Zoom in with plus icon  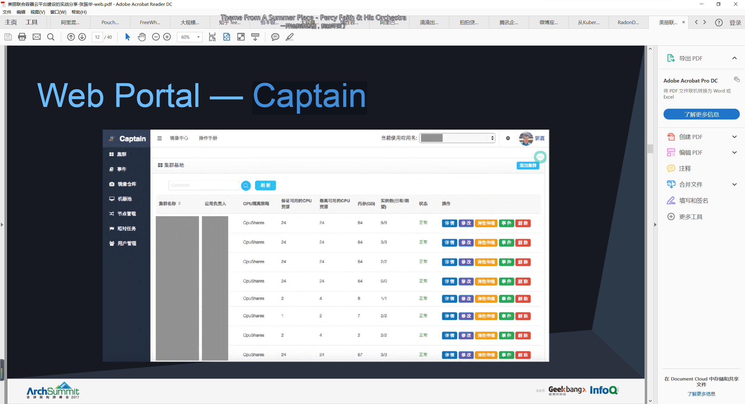coord(167,37)
